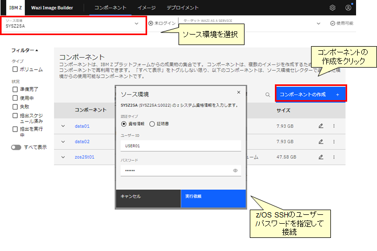
Task: Open the user profile icon
Action: coord(348,8)
